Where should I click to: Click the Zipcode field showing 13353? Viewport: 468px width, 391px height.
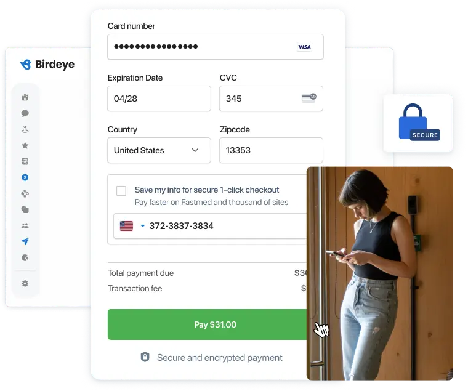[x=271, y=150]
